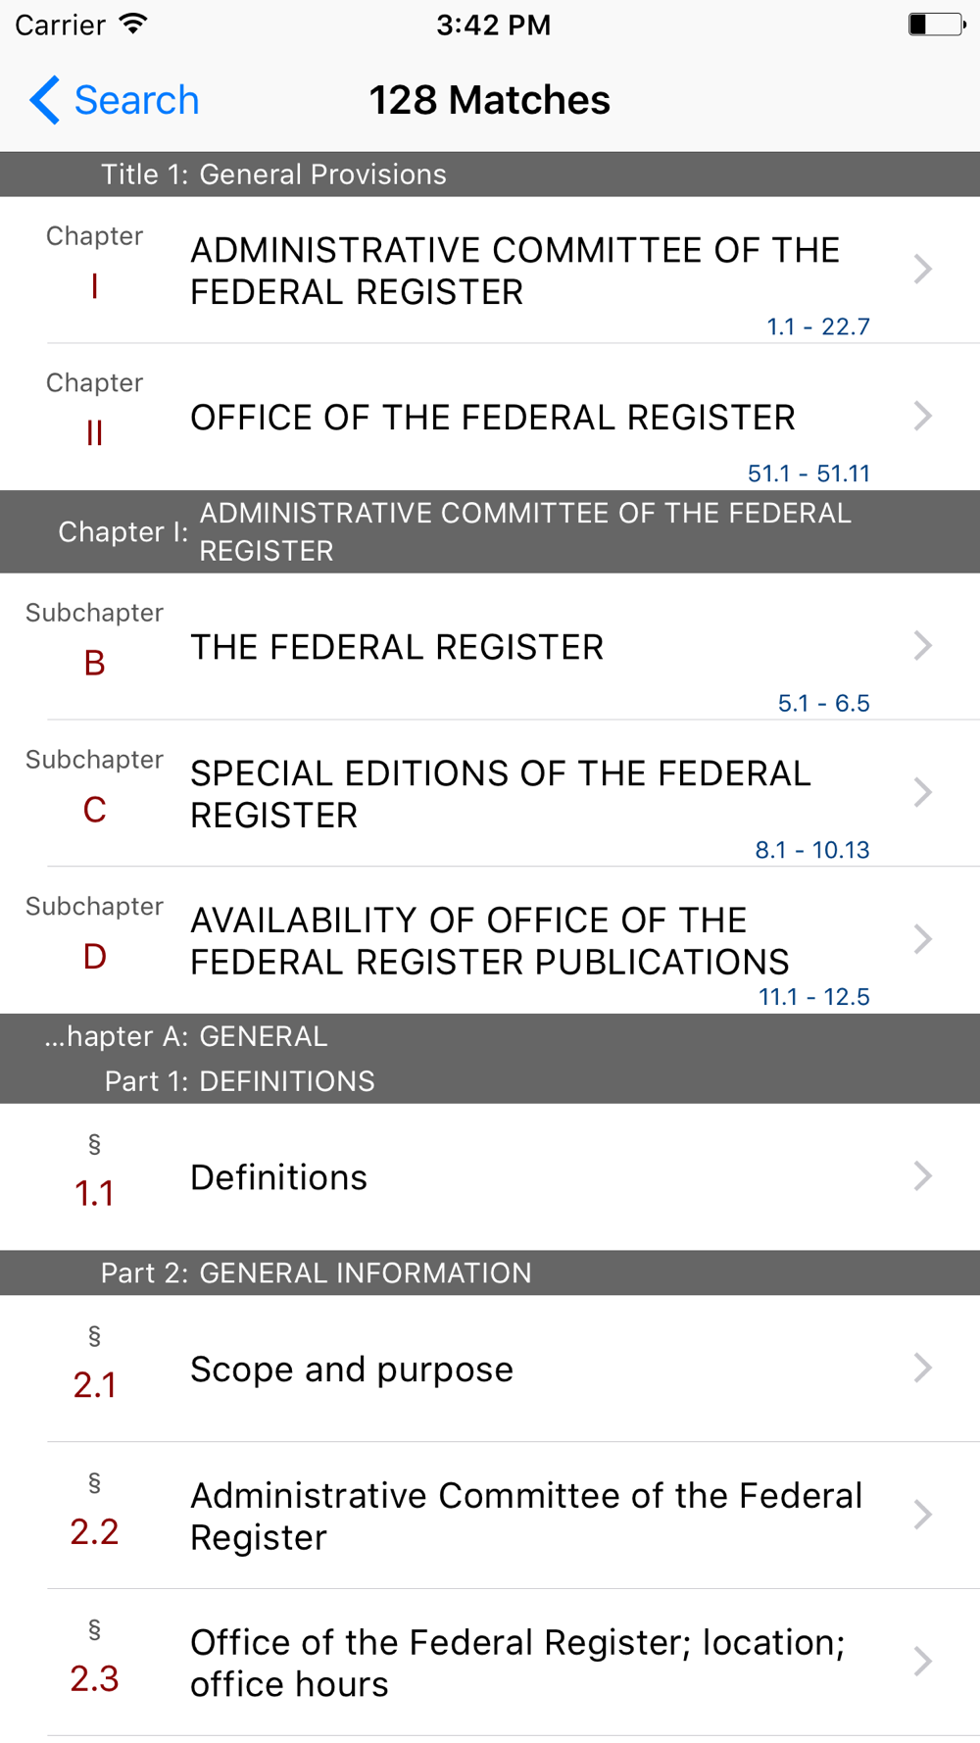Tap chevron on Availability of Publications Subchapter D
The width and height of the screenshot is (980, 1743).
[922, 939]
